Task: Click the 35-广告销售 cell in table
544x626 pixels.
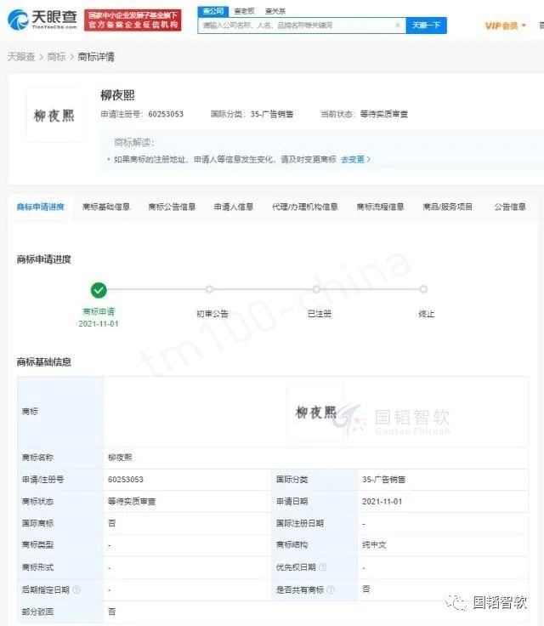Action: tap(383, 480)
